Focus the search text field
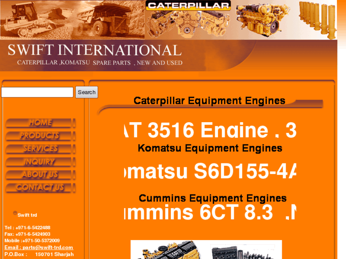This screenshot has height=259, width=346. point(37,92)
